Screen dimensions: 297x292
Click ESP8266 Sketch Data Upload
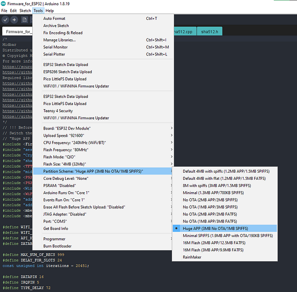[x=103, y=72]
